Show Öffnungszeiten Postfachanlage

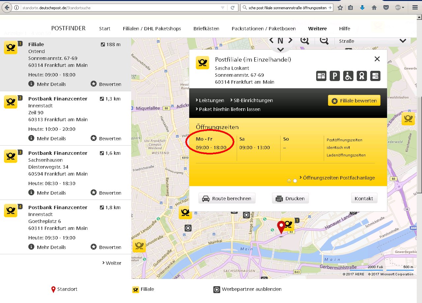(337, 178)
